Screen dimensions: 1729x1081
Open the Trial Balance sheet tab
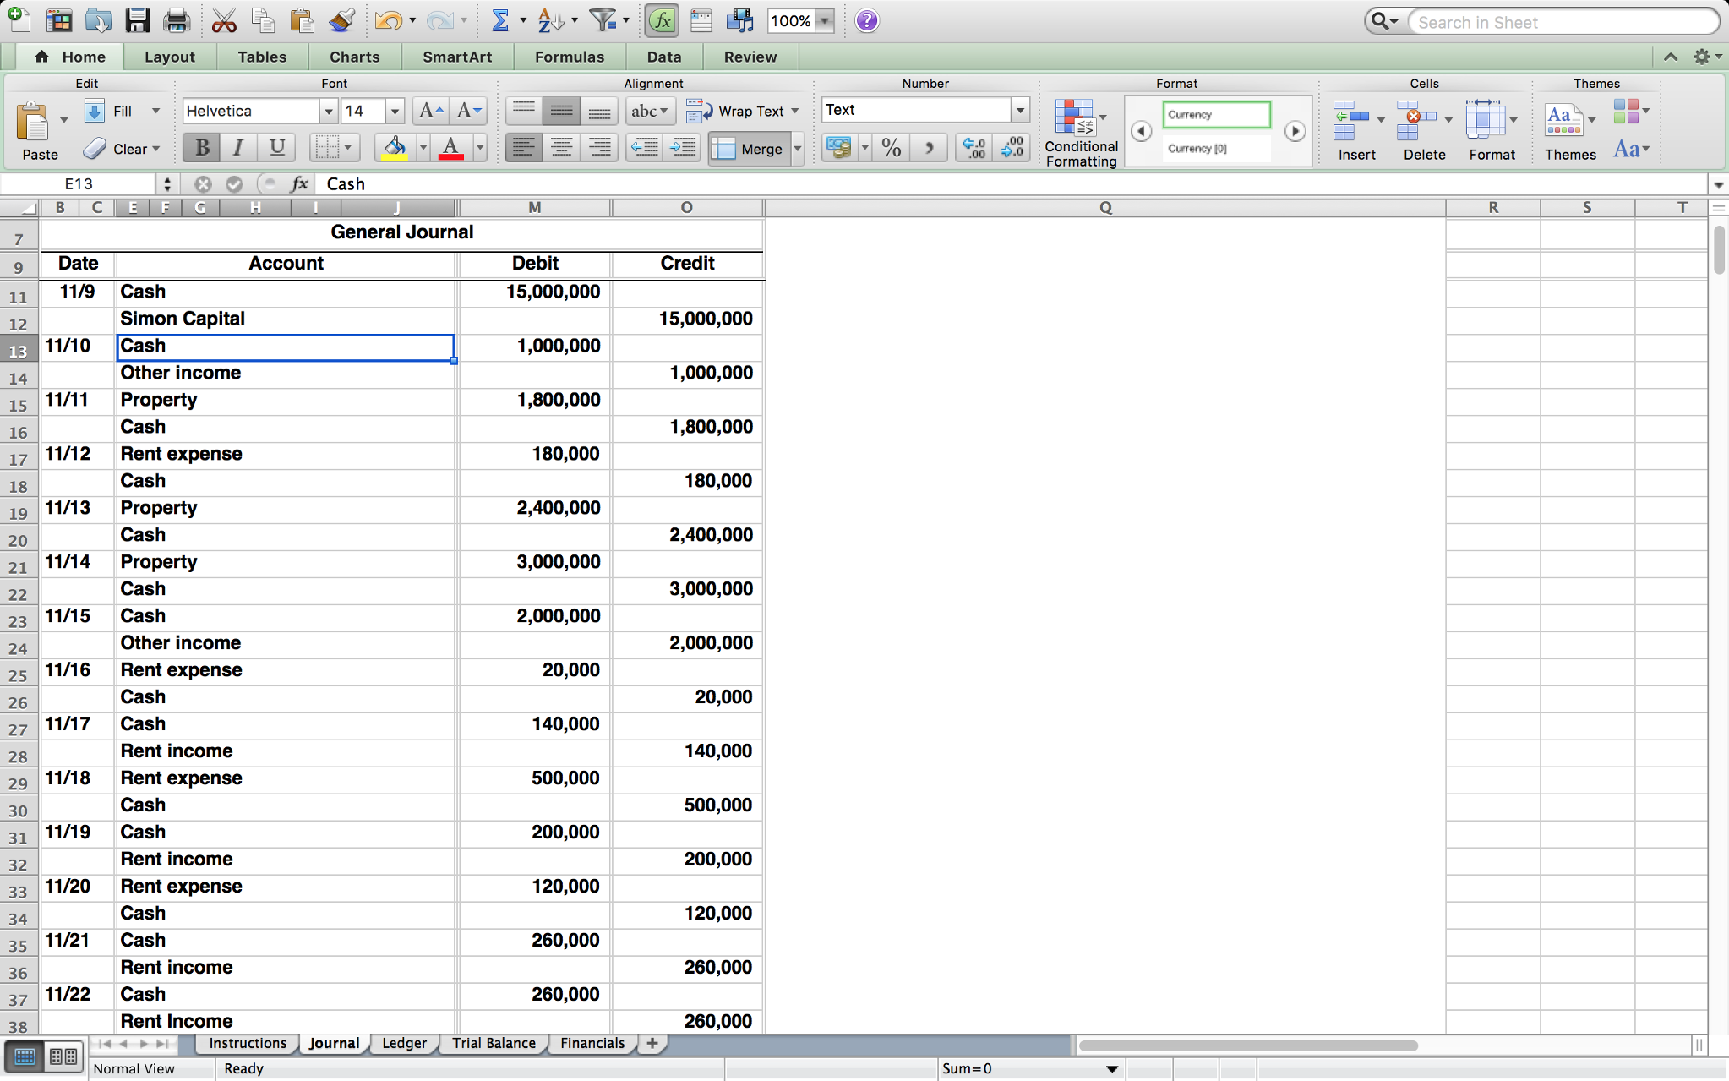tap(494, 1043)
